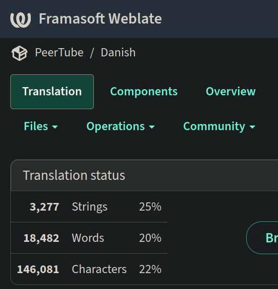This screenshot has height=289, width=278.
Task: Click the 22% characters percentage
Action: coord(150,270)
